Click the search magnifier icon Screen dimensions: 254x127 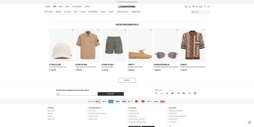(193, 12)
